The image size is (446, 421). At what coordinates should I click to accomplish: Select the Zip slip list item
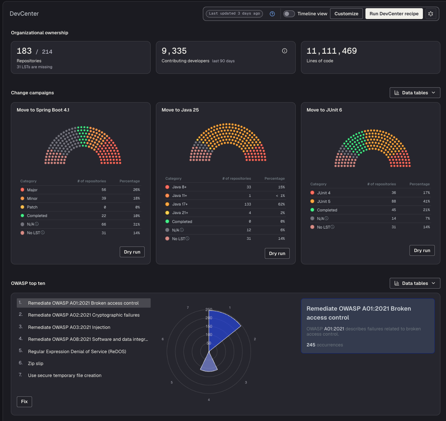coord(84,363)
